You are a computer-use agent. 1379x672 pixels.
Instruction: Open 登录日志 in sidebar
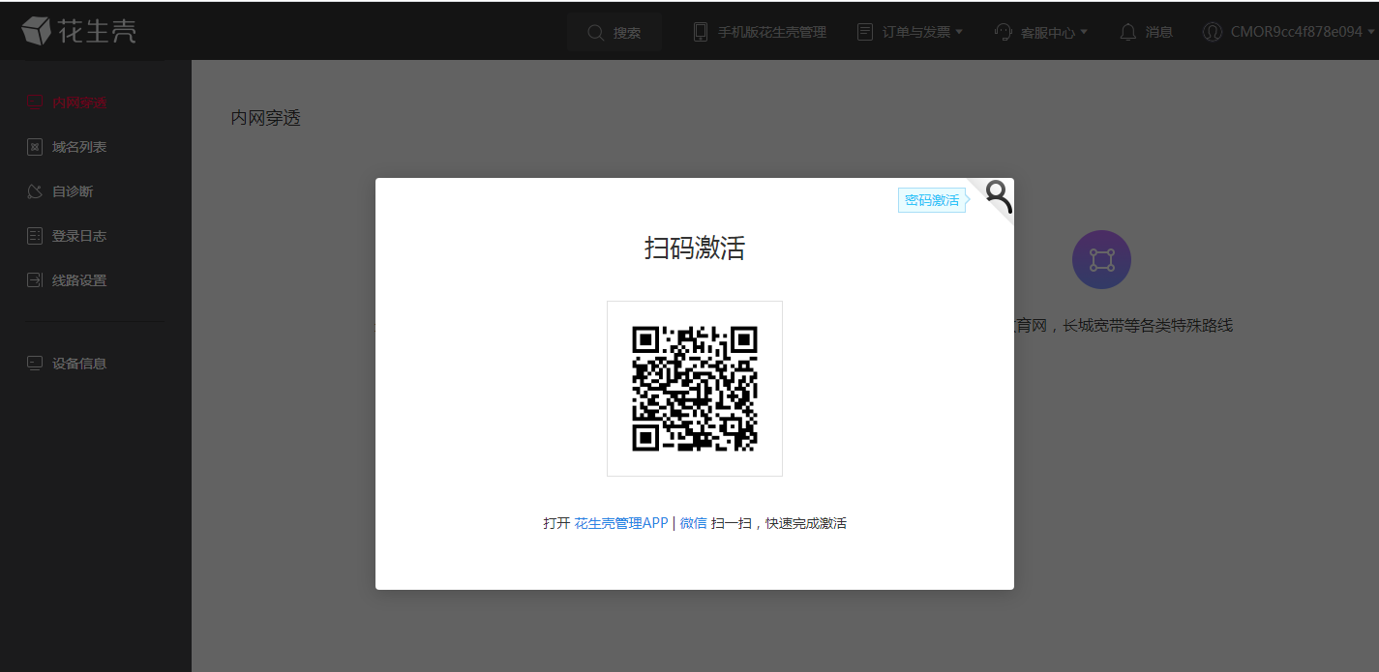(x=79, y=236)
